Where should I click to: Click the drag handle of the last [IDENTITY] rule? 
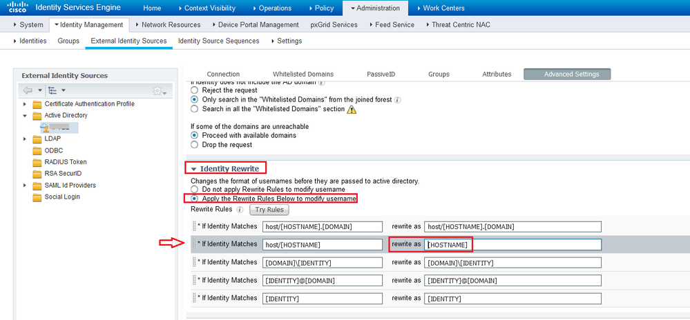tap(194, 299)
